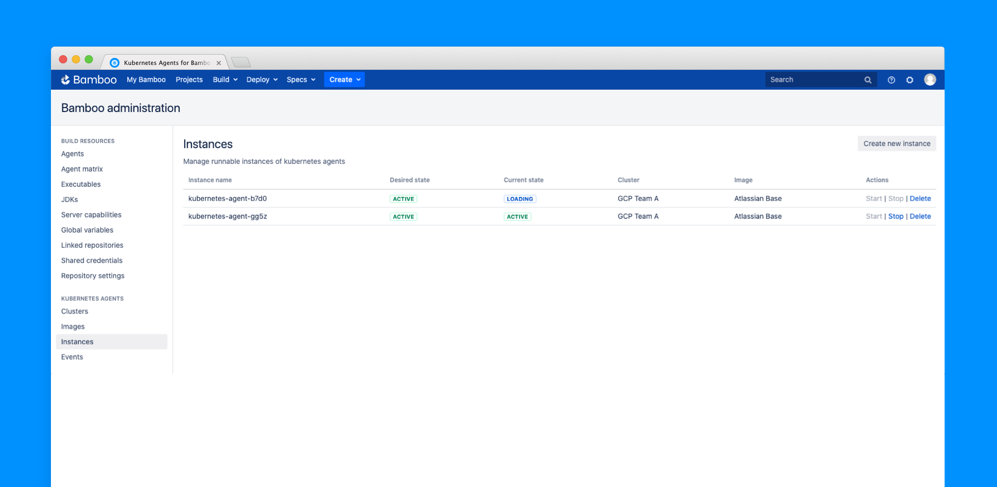The height and width of the screenshot is (487, 997).
Task: Click the Current state column header
Action: (x=523, y=180)
